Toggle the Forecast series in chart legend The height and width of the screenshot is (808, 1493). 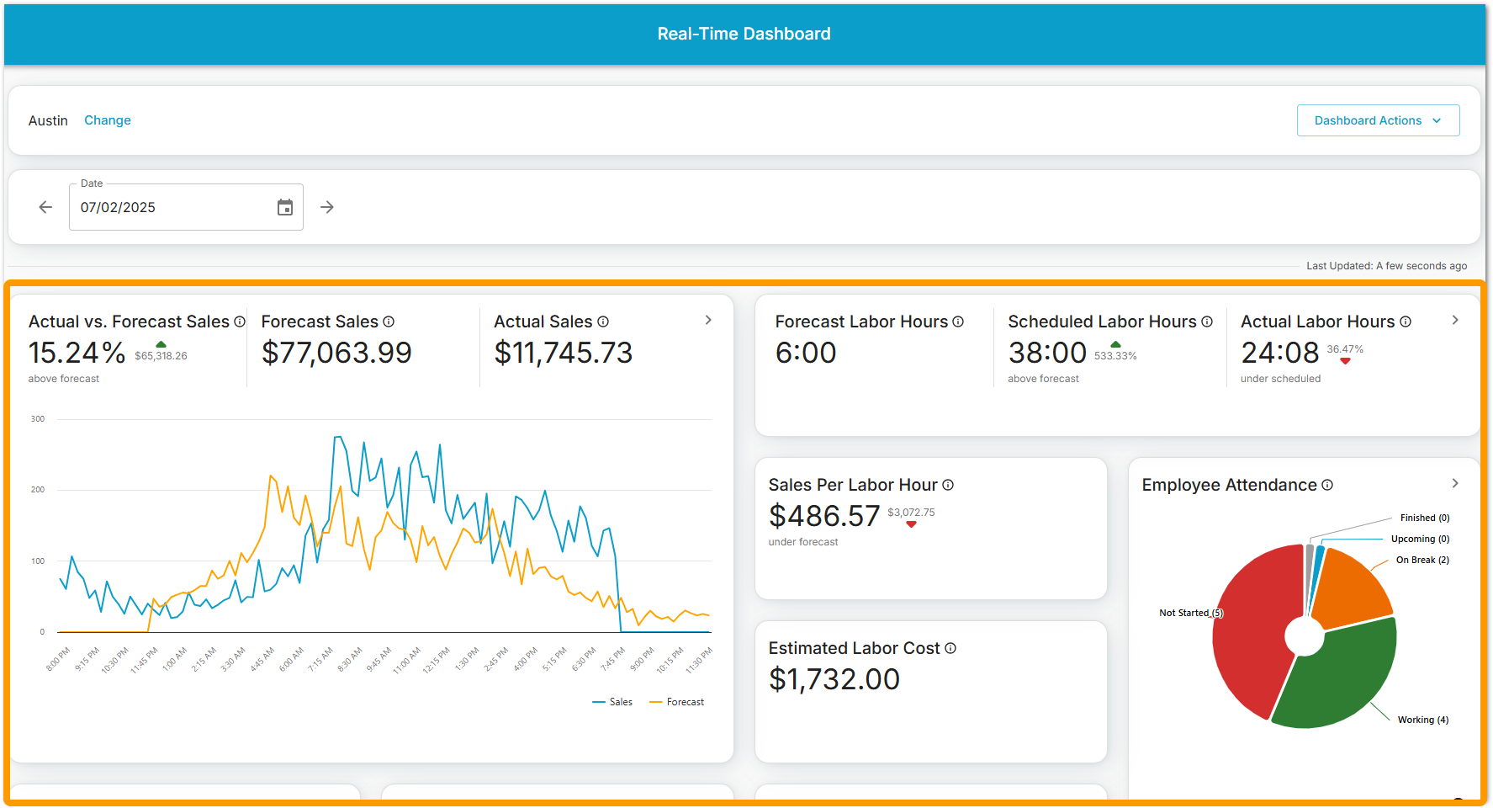[677, 702]
